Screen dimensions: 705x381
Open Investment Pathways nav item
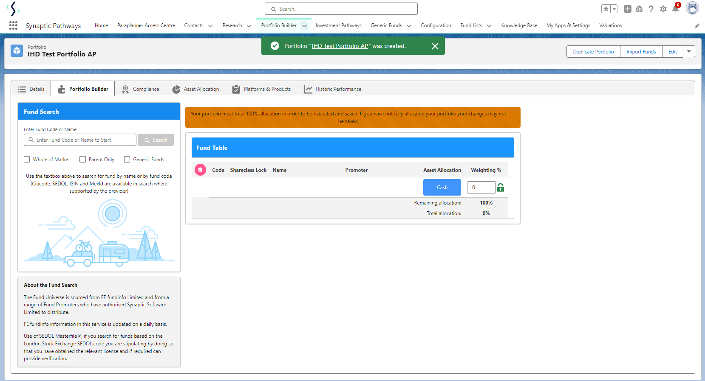(339, 25)
